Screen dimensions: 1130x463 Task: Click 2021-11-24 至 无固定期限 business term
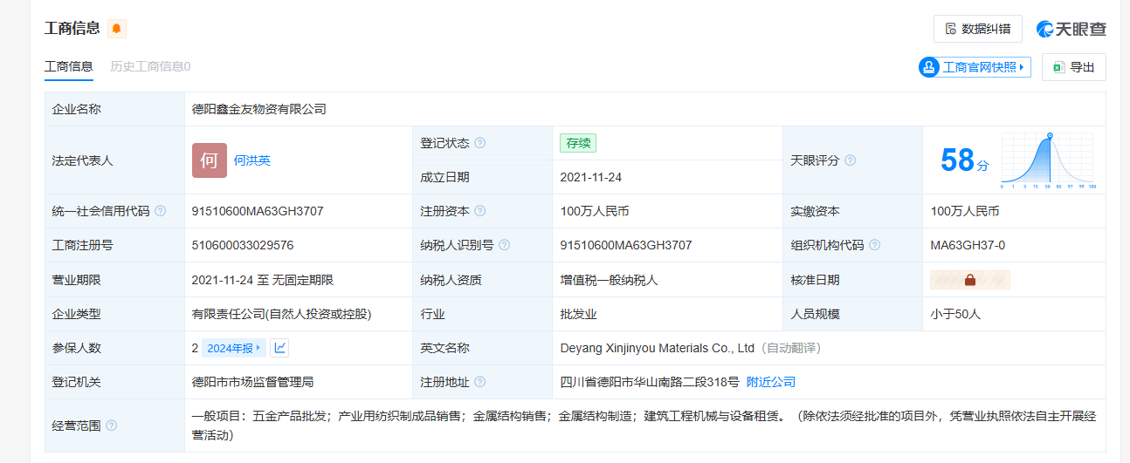263,280
